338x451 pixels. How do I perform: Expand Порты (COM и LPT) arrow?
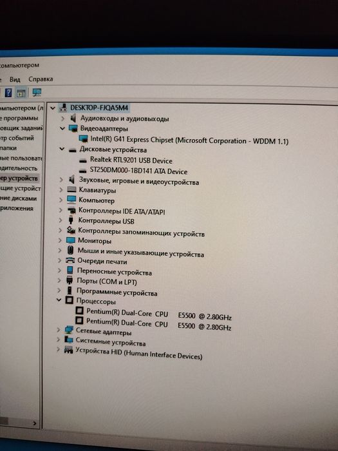click(59, 280)
